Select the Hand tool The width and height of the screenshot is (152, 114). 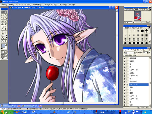3,41
